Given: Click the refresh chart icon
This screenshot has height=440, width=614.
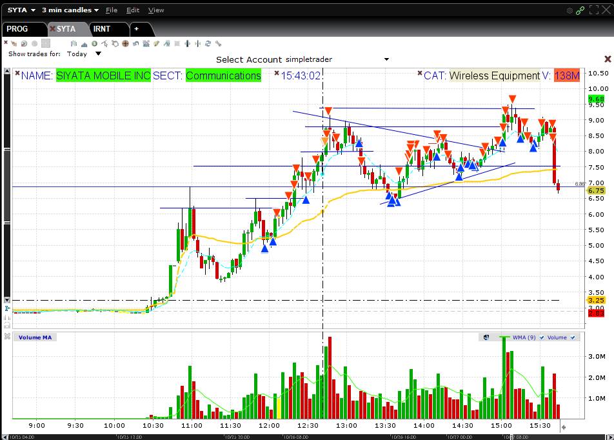Looking at the screenshot, I should (208, 44).
